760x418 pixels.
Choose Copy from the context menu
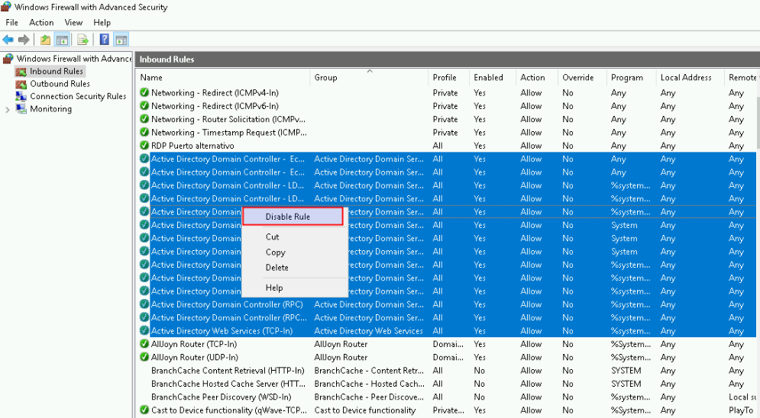[x=275, y=252]
